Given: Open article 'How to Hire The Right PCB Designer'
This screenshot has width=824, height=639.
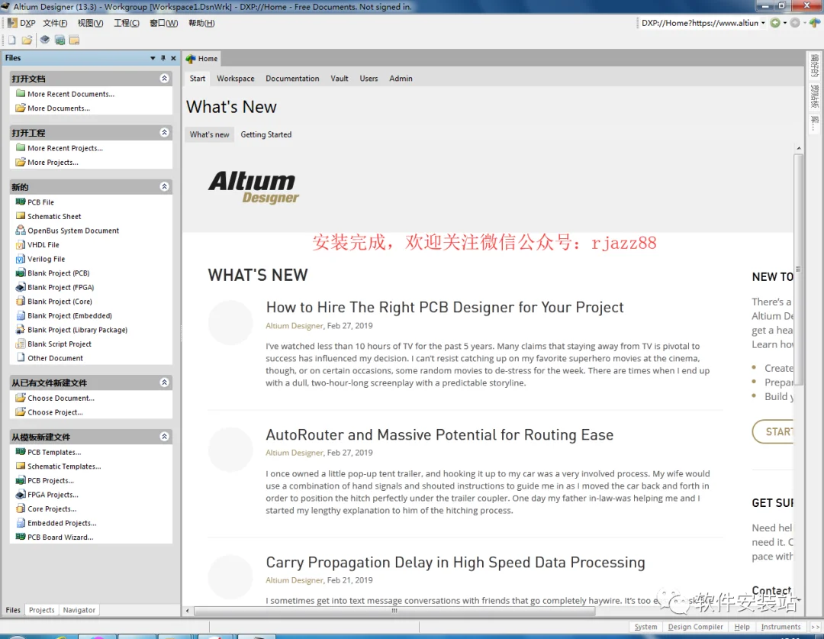Looking at the screenshot, I should coord(445,307).
